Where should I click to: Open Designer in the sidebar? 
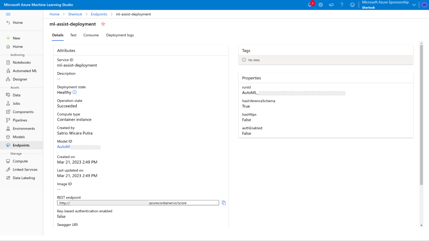(20, 79)
